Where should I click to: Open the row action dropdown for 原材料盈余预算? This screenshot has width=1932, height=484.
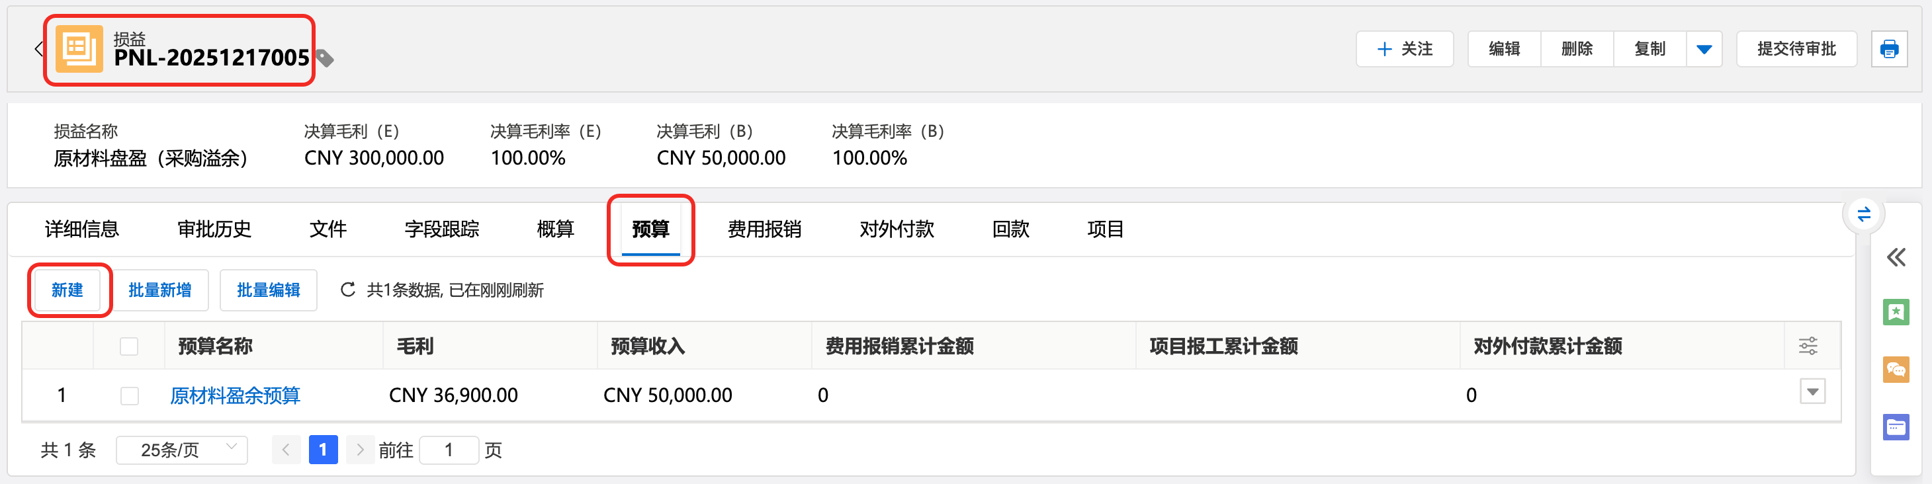pyautogui.click(x=1812, y=392)
